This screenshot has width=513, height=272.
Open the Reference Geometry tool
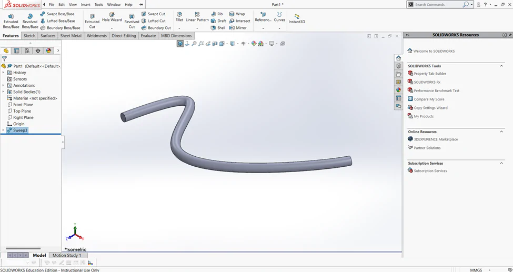263,17
